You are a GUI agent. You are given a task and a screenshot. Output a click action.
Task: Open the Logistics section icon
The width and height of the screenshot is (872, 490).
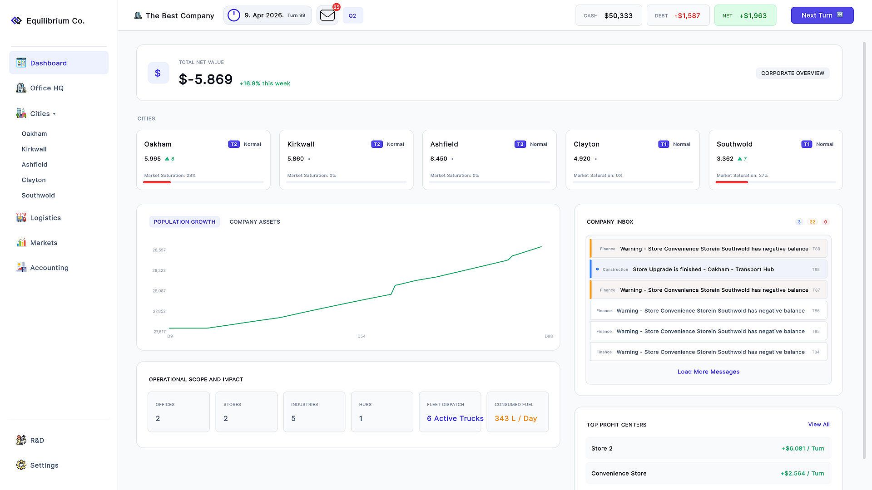[21, 218]
